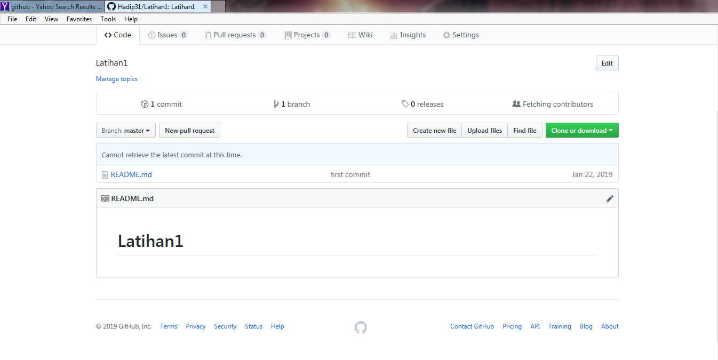Click the Latihan1 README heading text
Screen dimensions: 718x360
coord(150,241)
